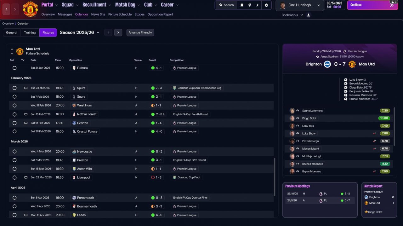Click the TV icon on the Leeds row
This screenshot has height=226, width=403.
pos(26,215)
